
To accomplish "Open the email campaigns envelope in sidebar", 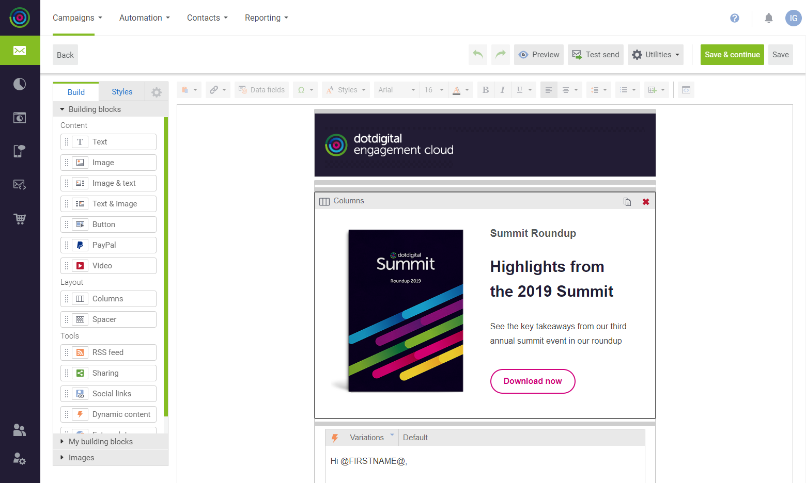I will click(20, 51).
